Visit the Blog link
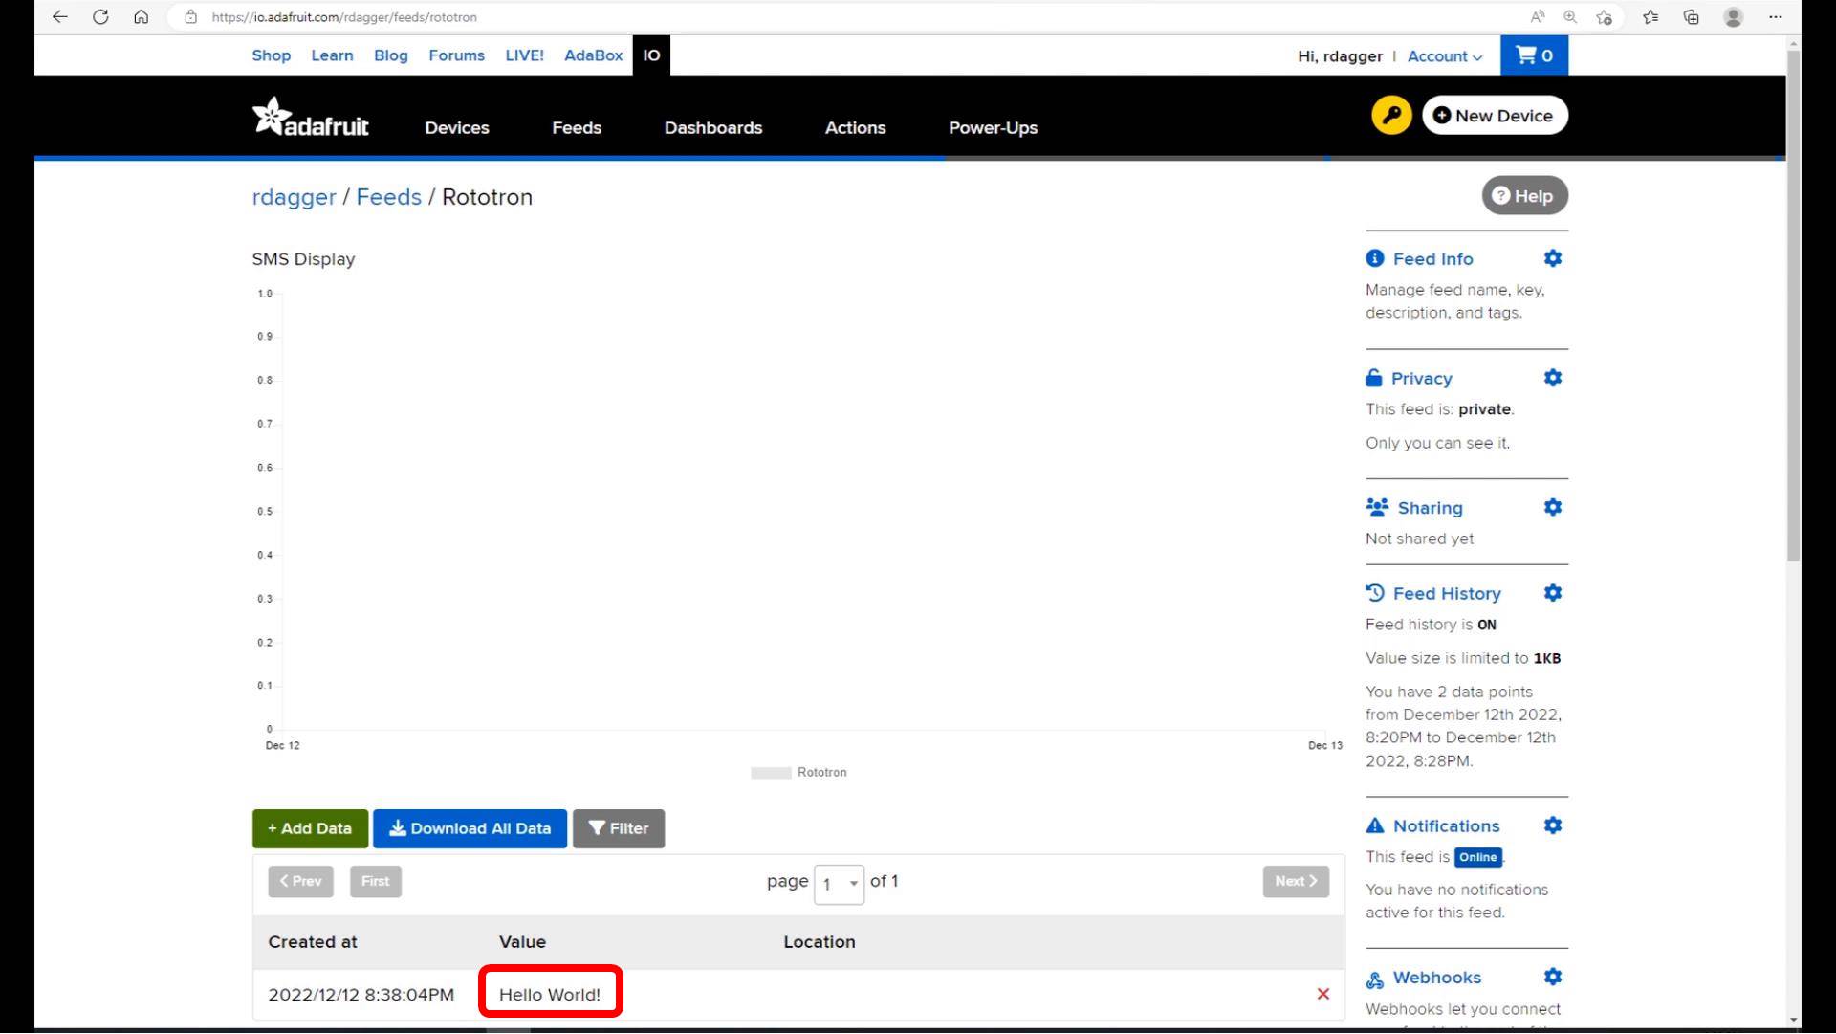The height and width of the screenshot is (1034, 1836). [391, 55]
